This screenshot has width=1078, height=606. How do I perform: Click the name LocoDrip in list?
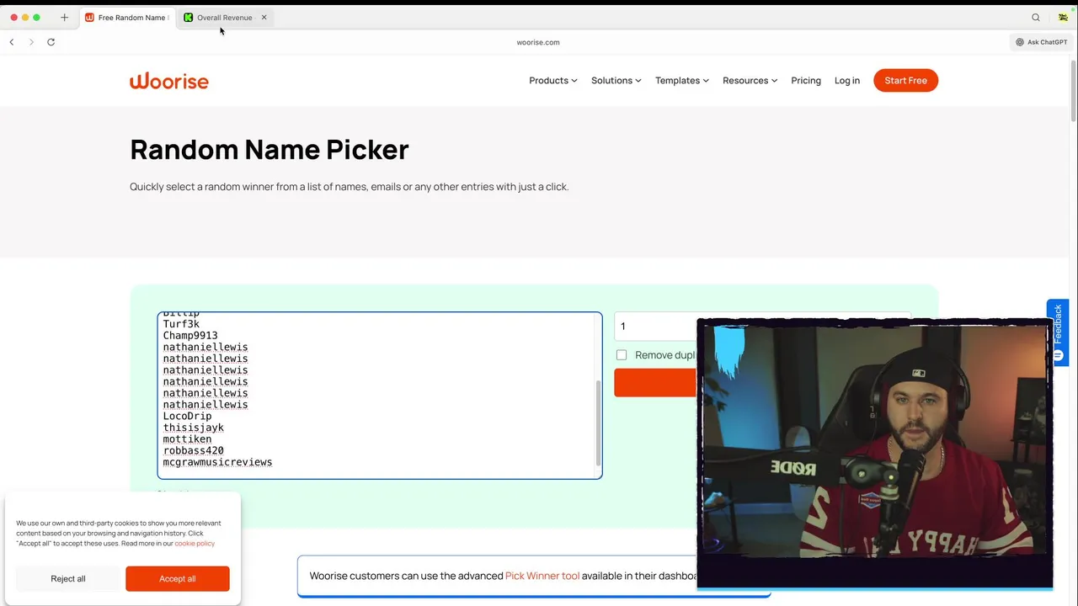(x=187, y=416)
